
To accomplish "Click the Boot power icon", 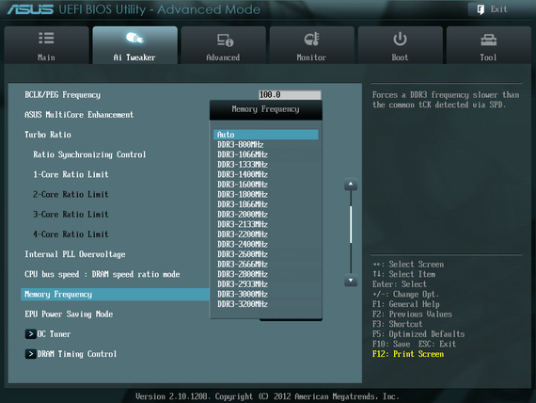I will tap(400, 39).
